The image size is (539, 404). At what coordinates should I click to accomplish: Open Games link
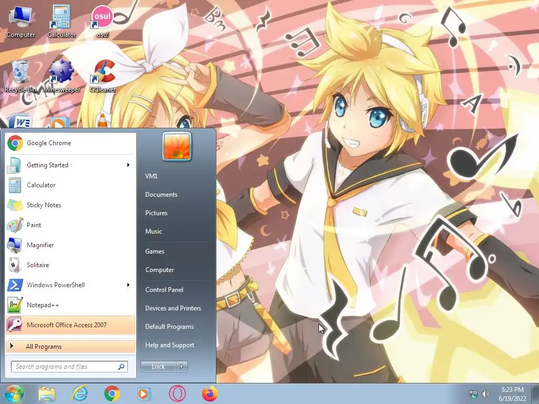pos(155,251)
